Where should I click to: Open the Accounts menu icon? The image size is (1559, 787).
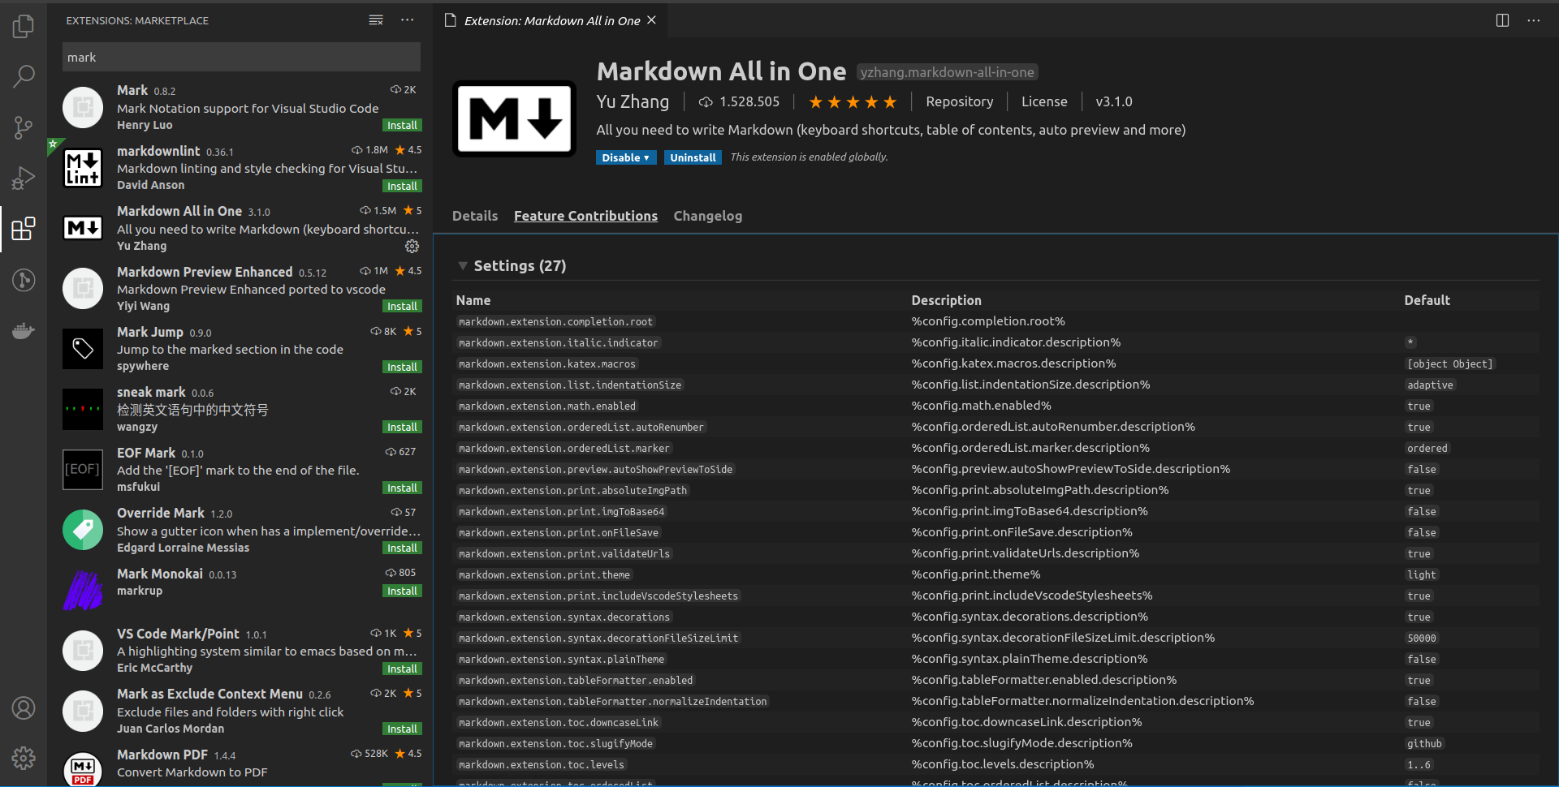(24, 708)
